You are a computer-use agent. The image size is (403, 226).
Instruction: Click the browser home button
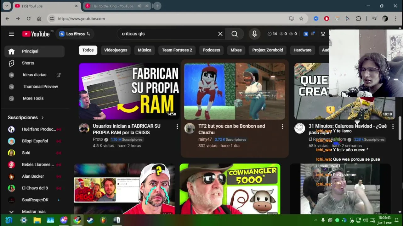pos(39,19)
